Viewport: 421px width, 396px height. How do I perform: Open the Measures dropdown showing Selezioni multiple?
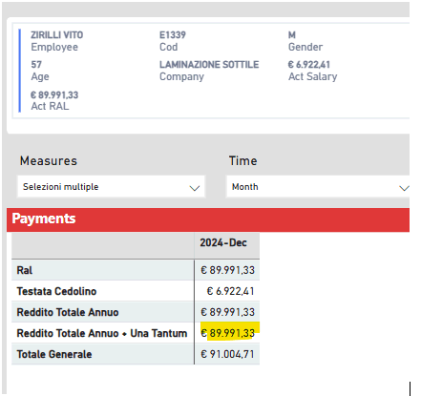[x=111, y=187]
